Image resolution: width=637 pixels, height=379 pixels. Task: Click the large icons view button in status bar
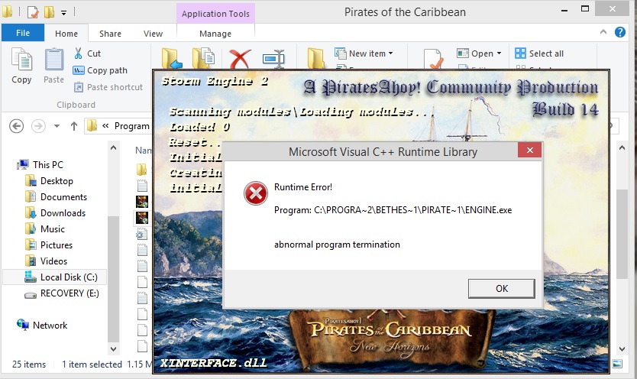617,364
